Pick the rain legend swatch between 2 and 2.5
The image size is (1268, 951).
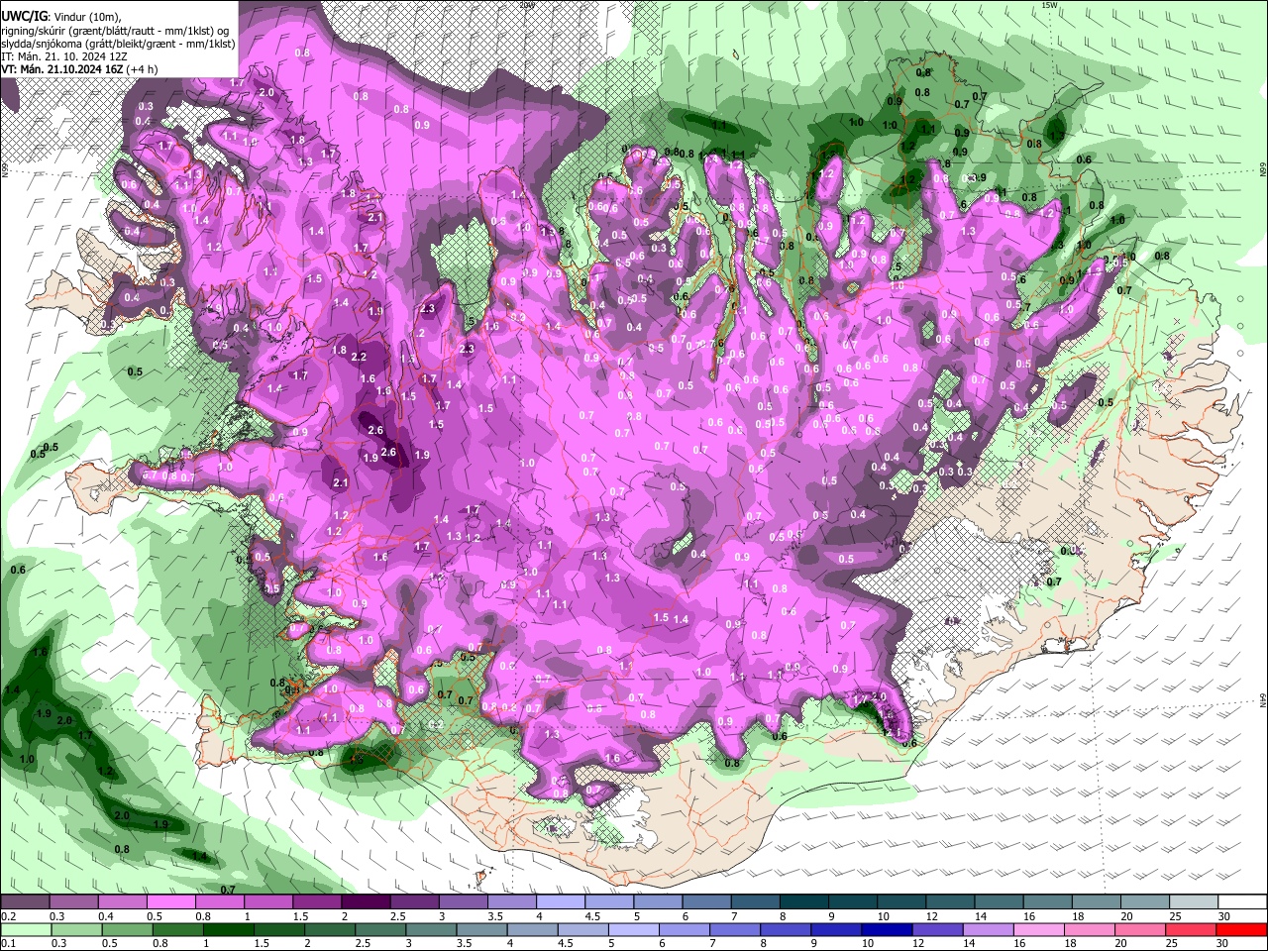[329, 930]
